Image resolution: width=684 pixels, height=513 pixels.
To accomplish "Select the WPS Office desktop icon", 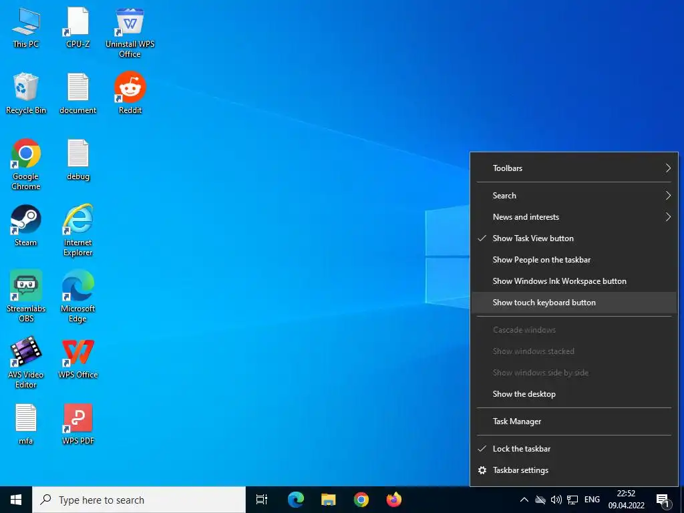I will 77,358.
